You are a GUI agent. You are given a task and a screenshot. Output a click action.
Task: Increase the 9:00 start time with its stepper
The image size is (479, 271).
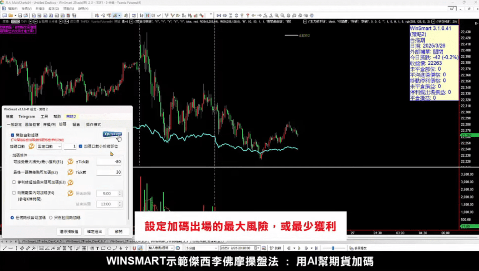[119, 191]
